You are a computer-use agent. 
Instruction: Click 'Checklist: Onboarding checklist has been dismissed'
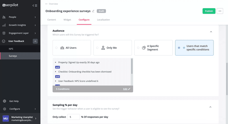click(x=85, y=72)
